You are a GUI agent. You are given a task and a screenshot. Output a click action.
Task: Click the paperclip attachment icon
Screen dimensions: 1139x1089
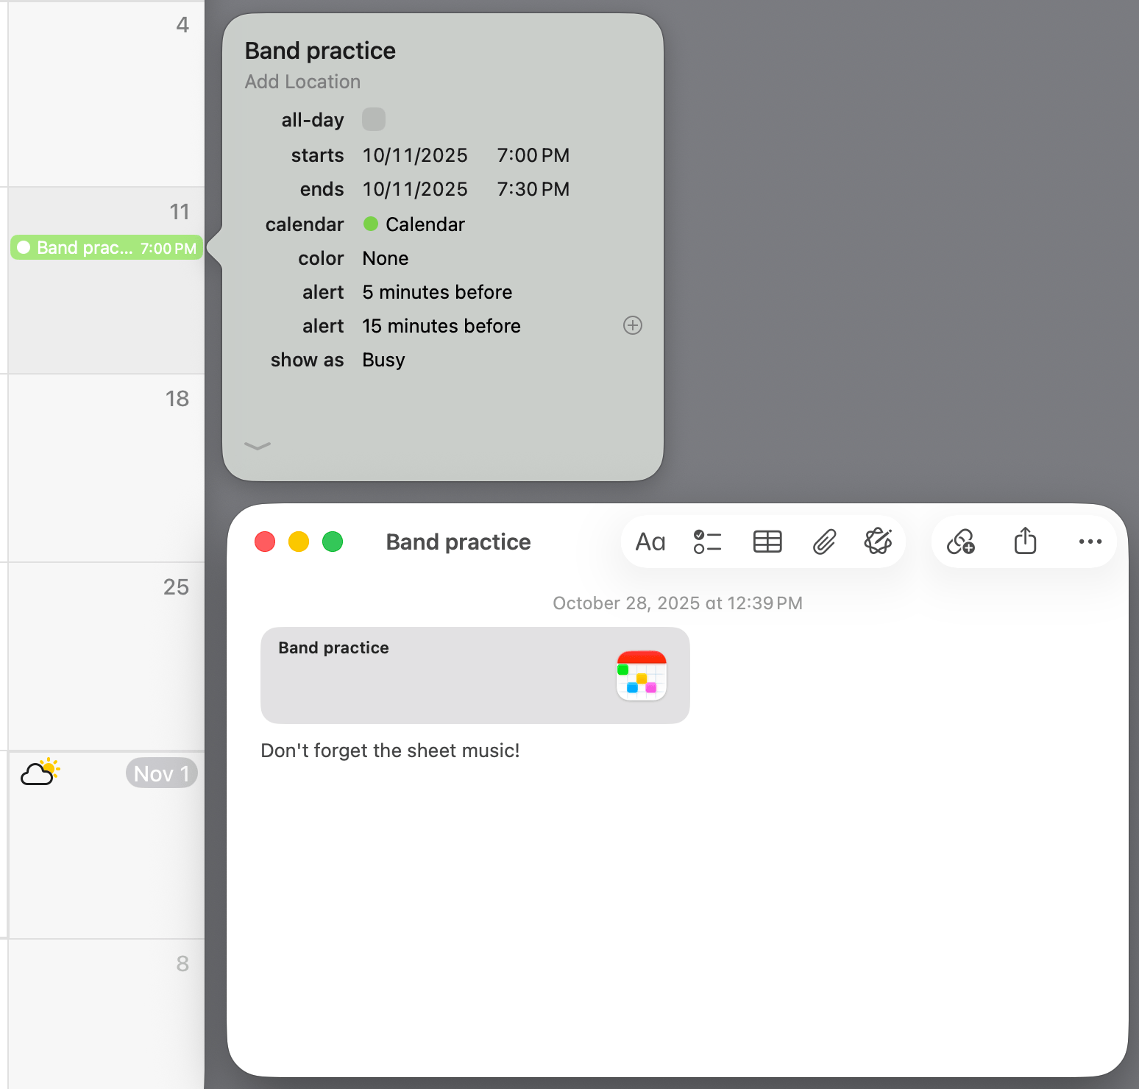click(x=824, y=542)
